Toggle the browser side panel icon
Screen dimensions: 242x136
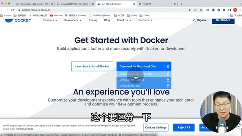[230, 10]
